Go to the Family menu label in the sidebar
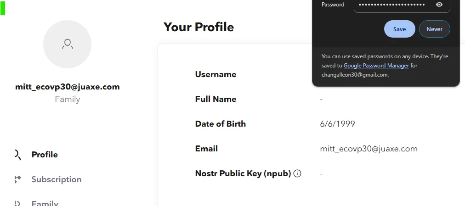 [x=45, y=203]
